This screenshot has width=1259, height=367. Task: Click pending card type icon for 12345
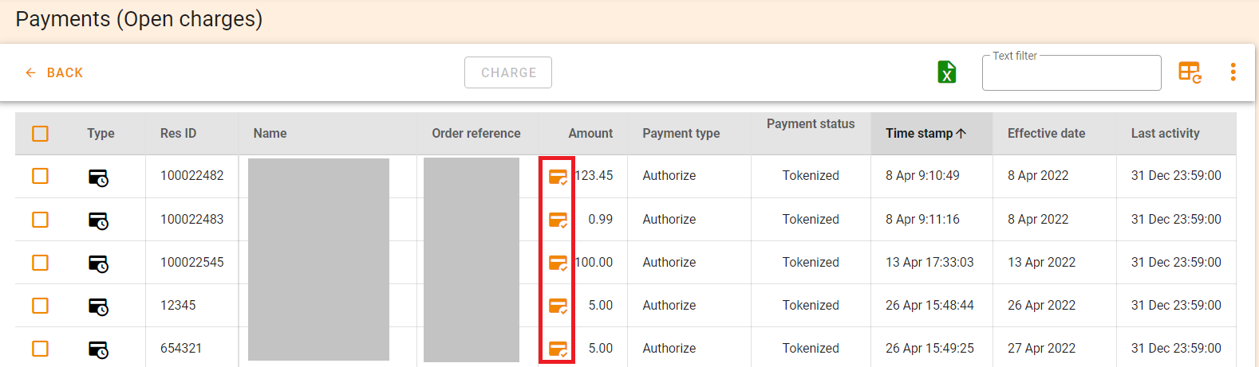[x=98, y=306]
